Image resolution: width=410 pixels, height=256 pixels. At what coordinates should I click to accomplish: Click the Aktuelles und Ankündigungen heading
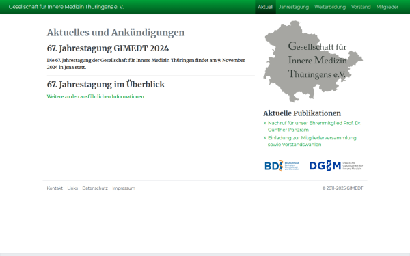115,33
